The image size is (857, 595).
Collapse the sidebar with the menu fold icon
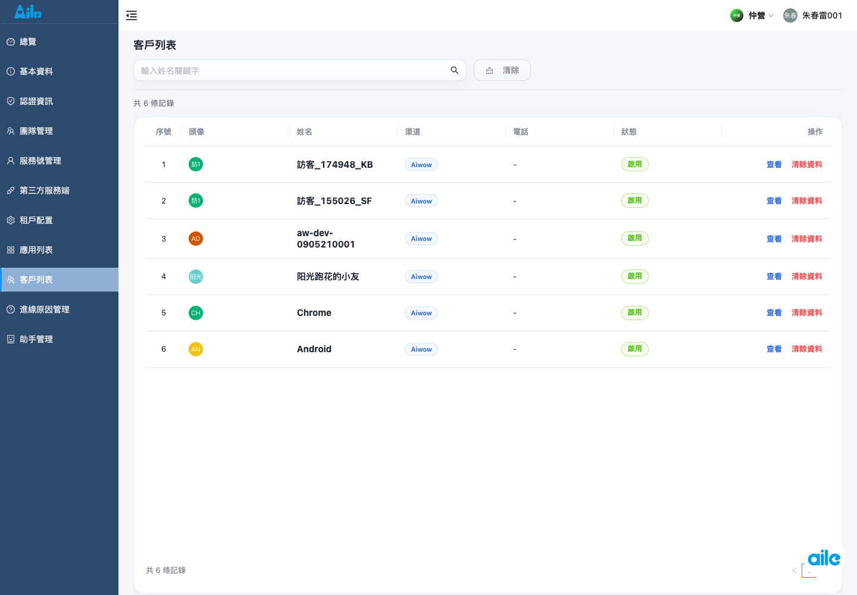point(132,15)
